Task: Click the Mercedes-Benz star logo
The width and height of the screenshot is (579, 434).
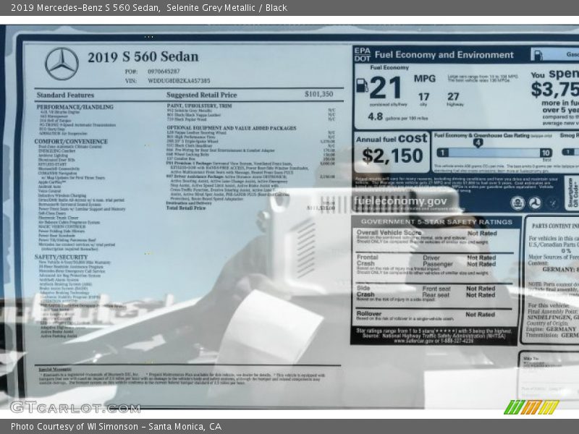Action: (62, 64)
